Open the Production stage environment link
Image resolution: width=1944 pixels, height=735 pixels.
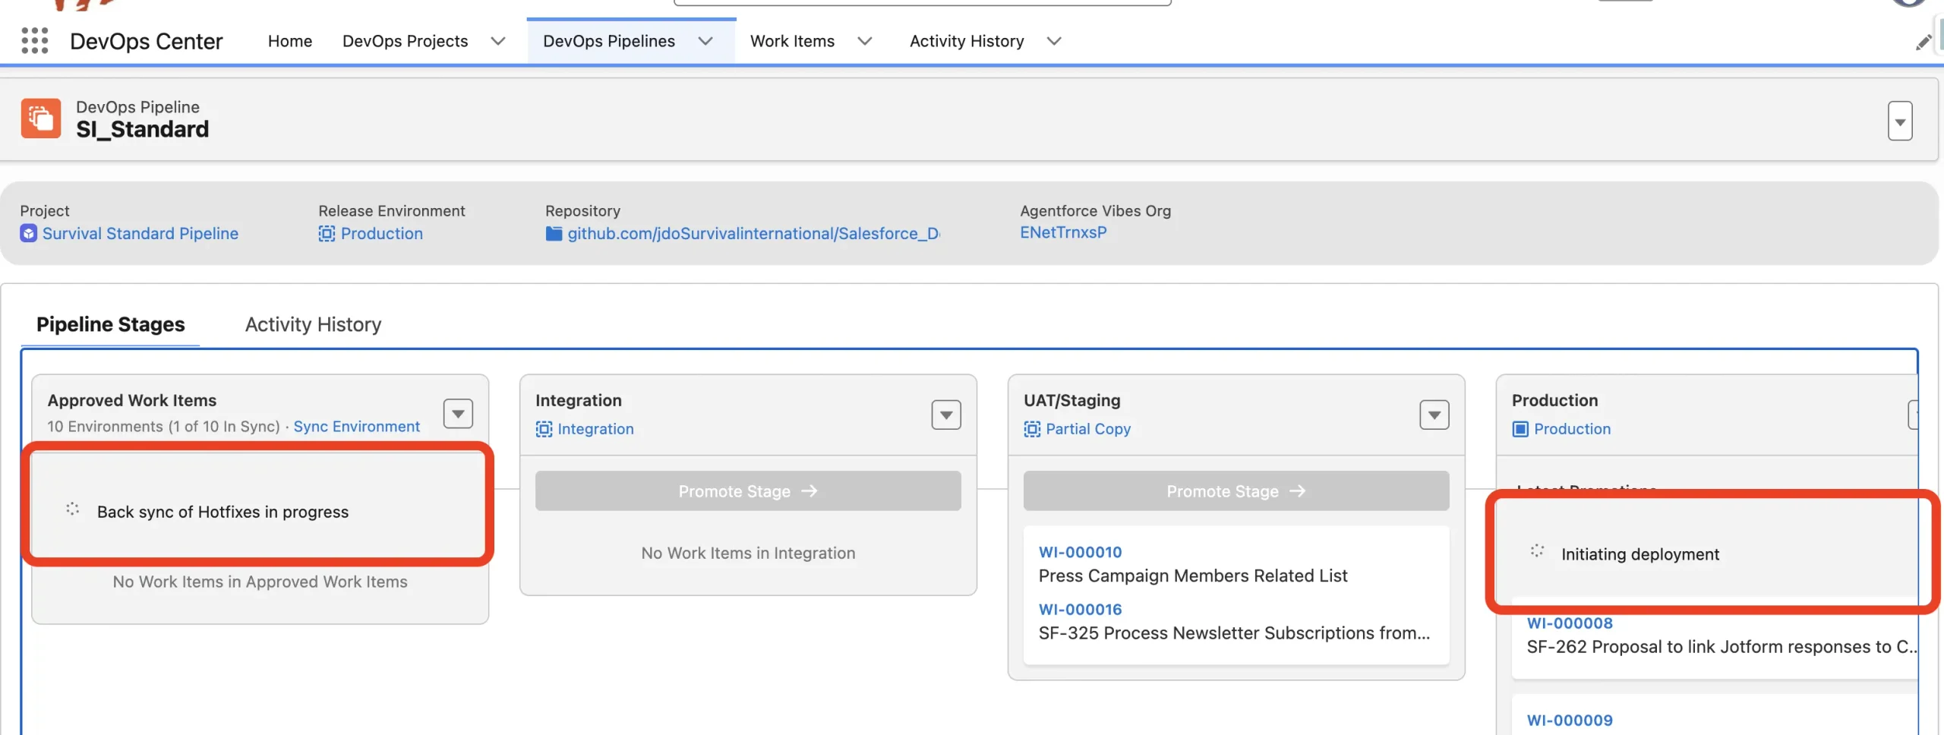1572,429
